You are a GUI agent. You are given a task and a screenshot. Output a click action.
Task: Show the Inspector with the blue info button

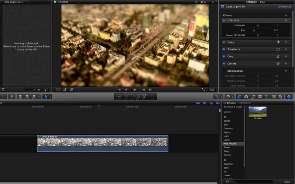coord(289,97)
